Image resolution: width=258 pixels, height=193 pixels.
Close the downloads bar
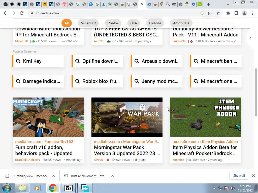coord(253,176)
